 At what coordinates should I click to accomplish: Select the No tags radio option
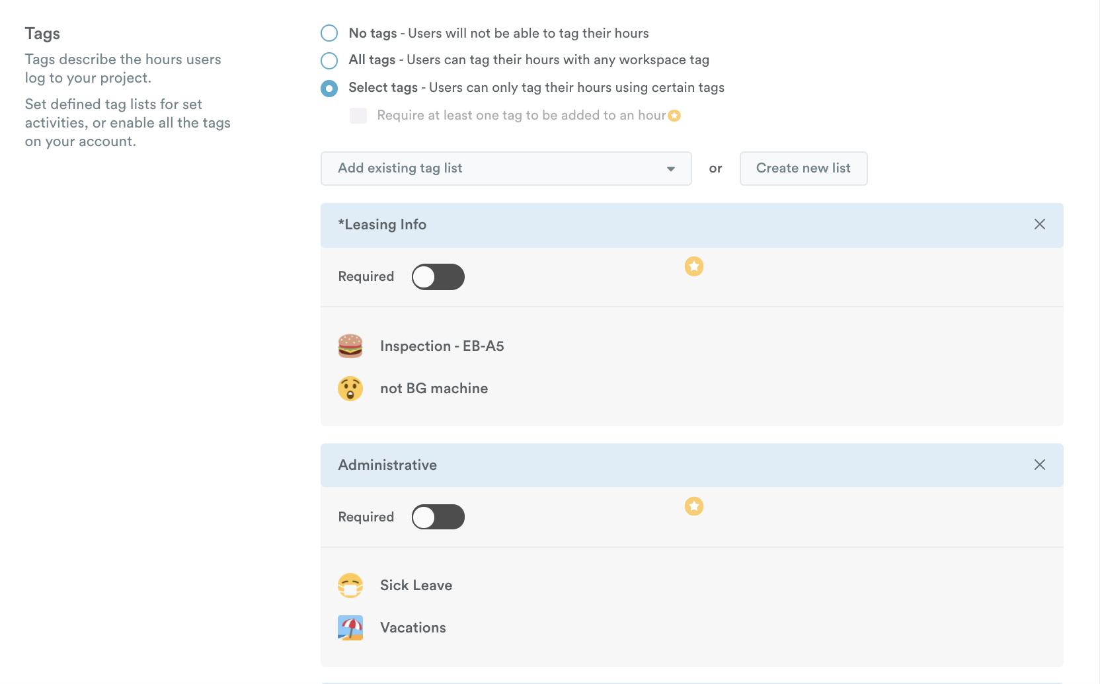(x=329, y=33)
